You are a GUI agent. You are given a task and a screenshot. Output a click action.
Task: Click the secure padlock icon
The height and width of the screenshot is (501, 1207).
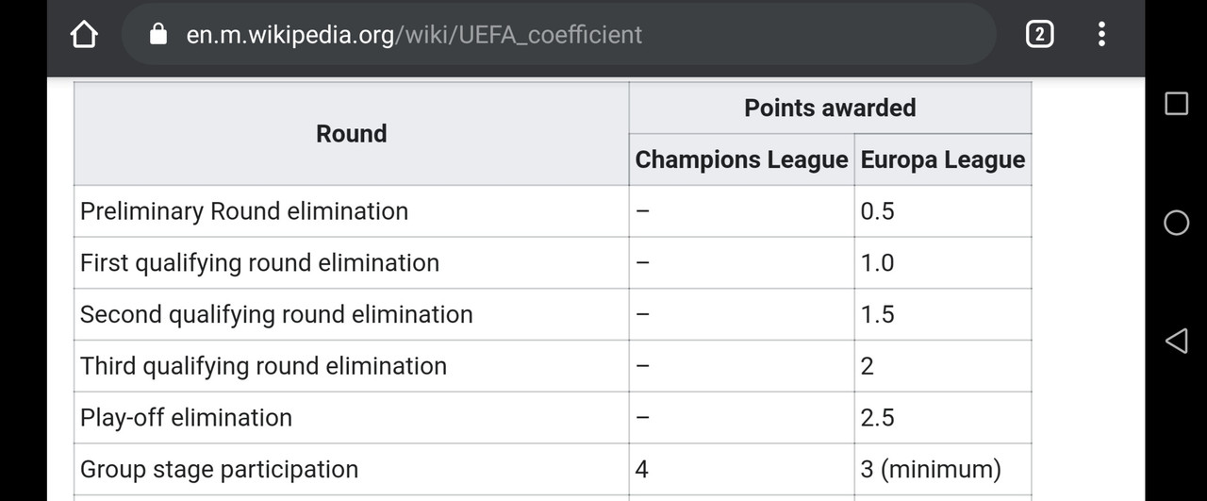[x=158, y=34]
